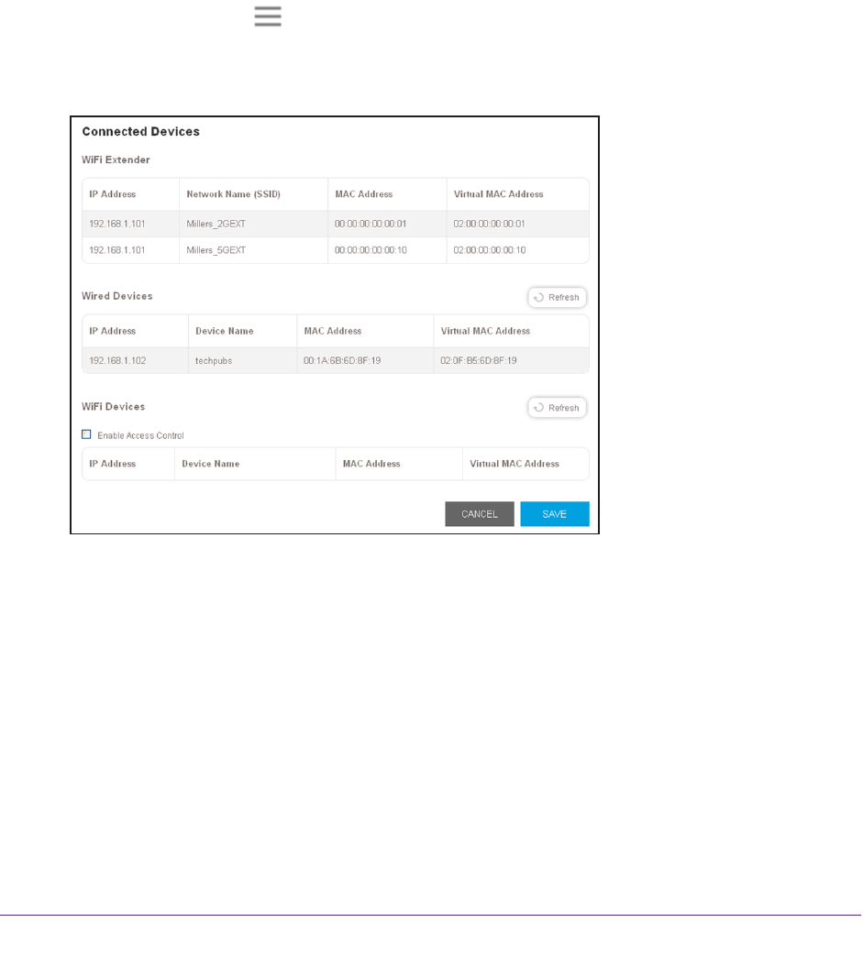Click IP address 192.168.1.102

tap(117, 360)
